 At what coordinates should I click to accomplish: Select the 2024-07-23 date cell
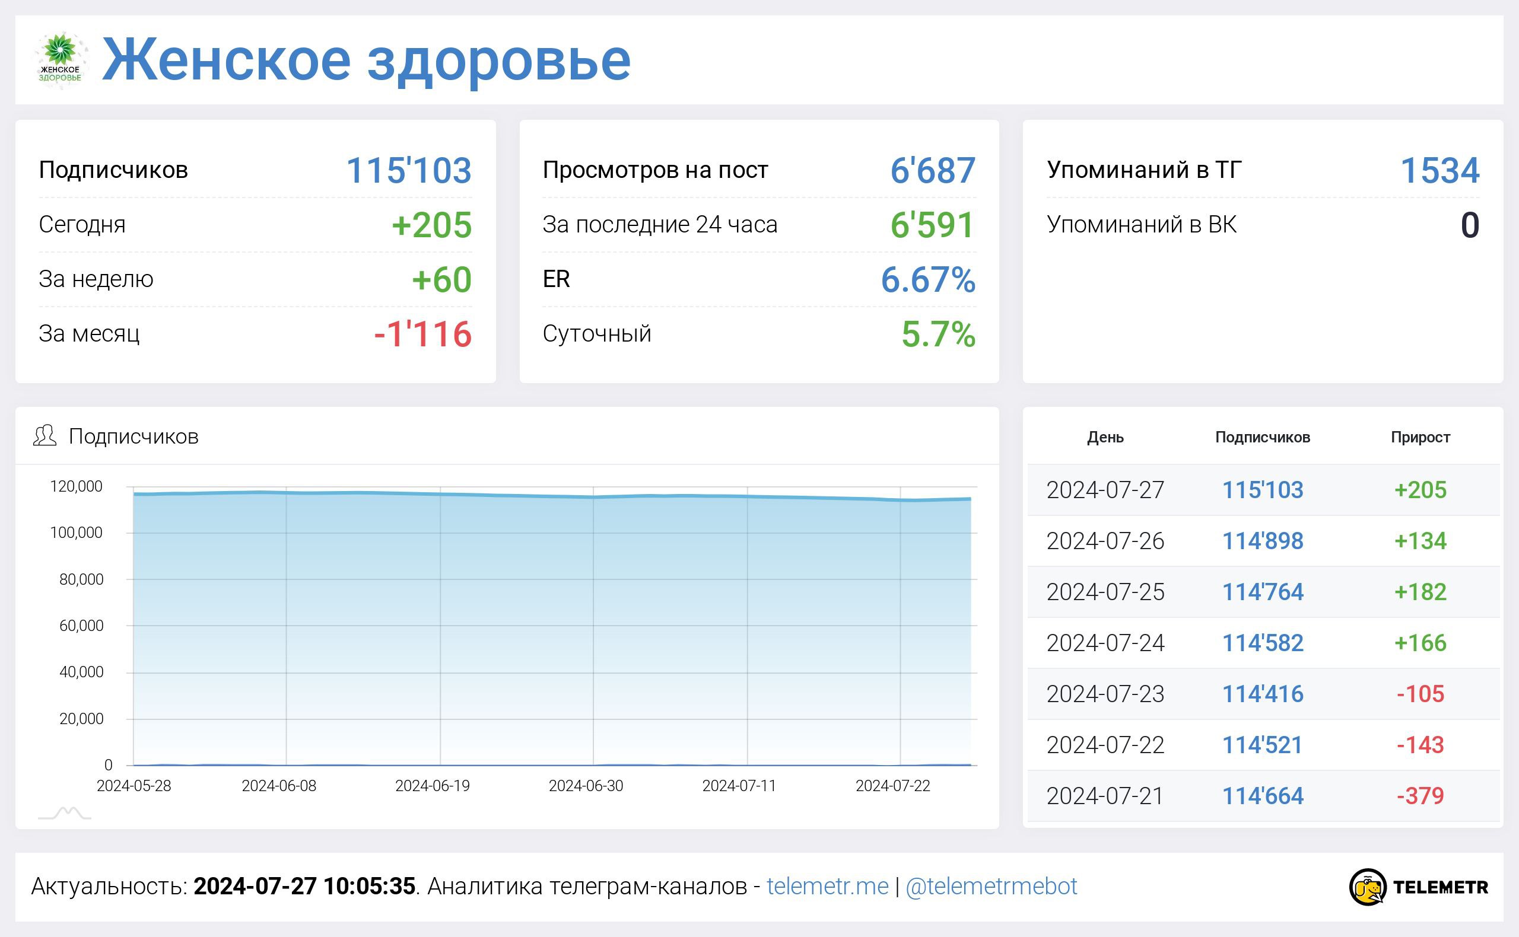click(x=1105, y=693)
